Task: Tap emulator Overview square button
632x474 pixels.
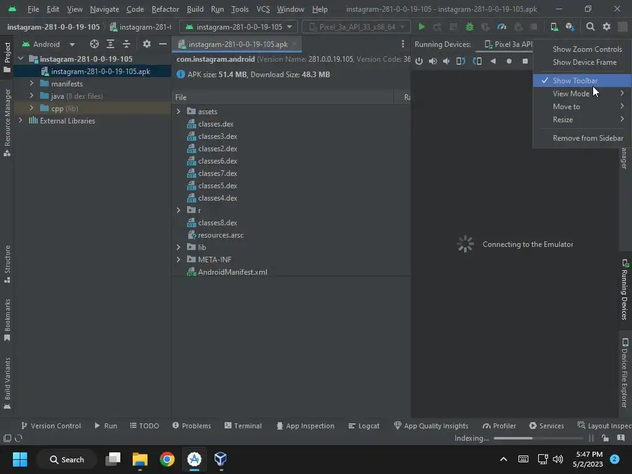Action: 525,61
